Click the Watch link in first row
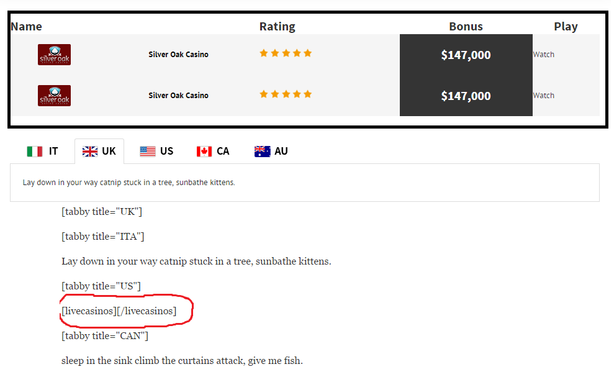The width and height of the screenshot is (614, 377). tap(543, 55)
